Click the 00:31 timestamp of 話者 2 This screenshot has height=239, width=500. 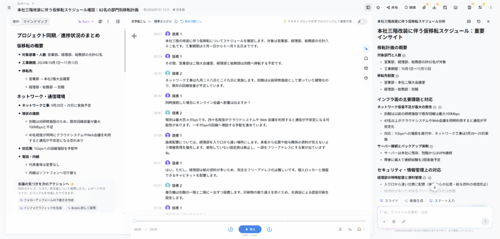(158, 73)
